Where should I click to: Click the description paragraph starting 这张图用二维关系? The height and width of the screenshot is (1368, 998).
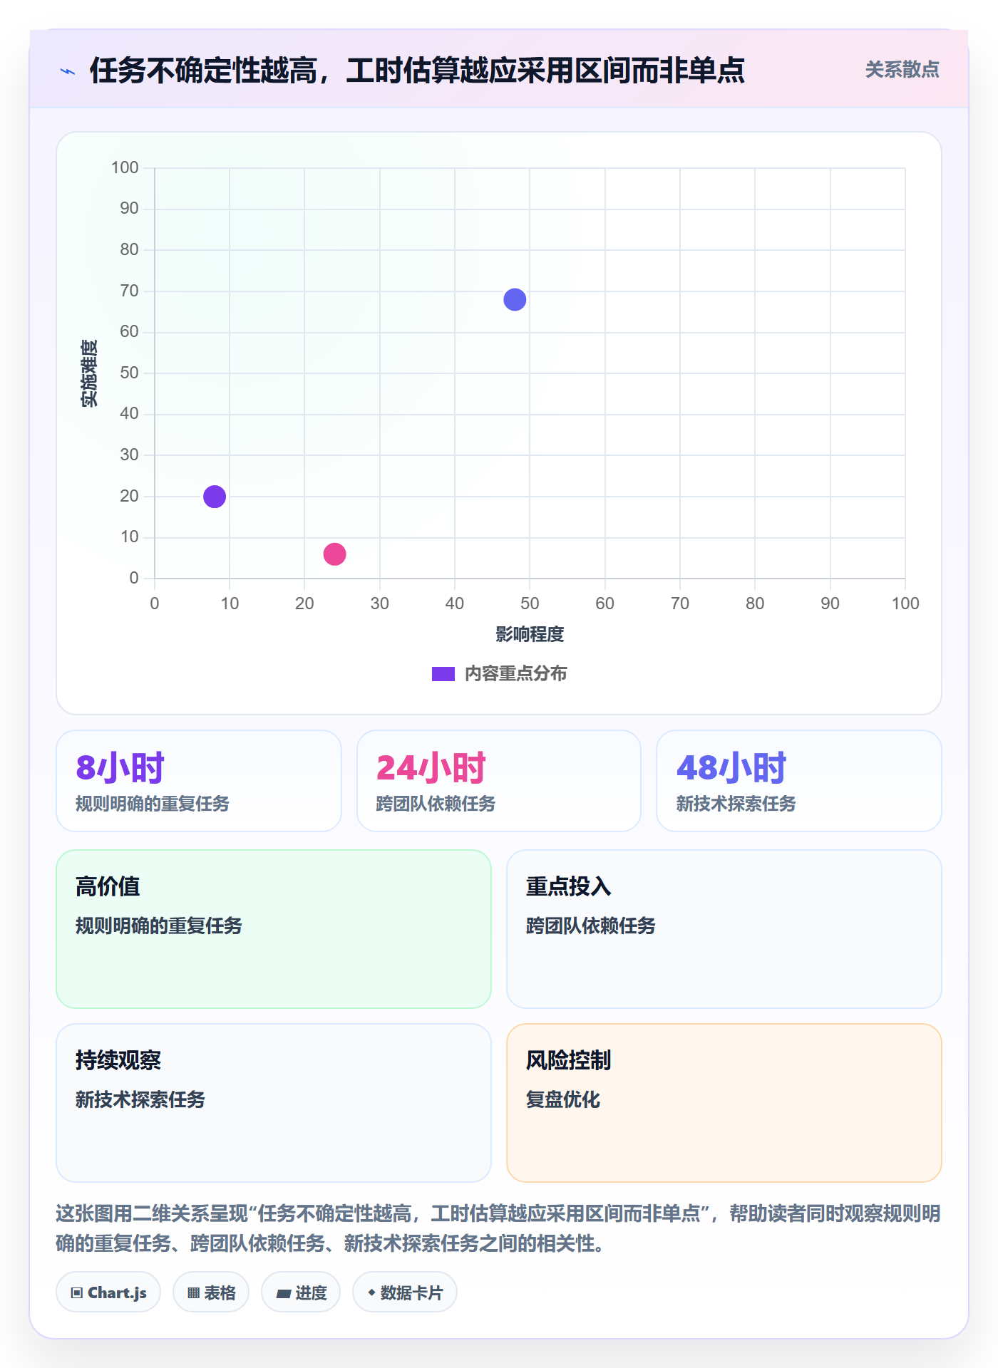point(498,1228)
